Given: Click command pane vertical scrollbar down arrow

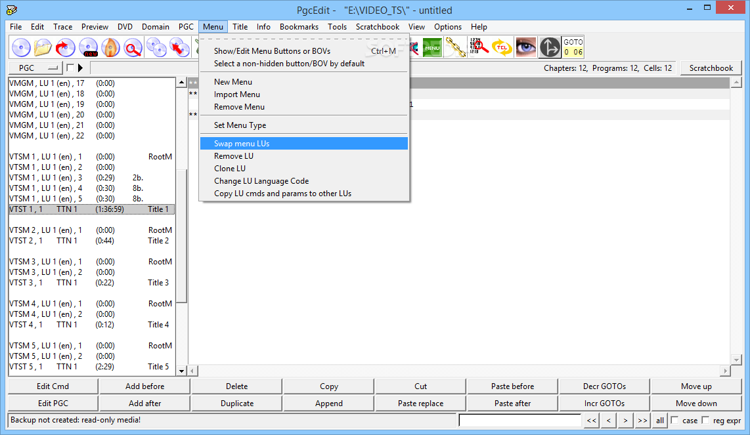Looking at the screenshot, I should coord(736,360).
